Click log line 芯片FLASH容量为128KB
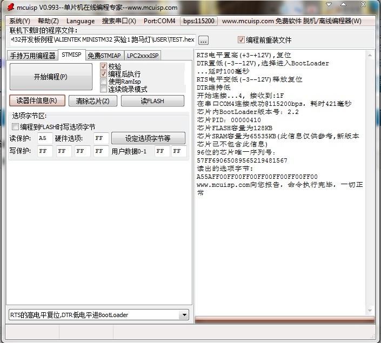Screen dimensions: 381x343 pos(235,128)
